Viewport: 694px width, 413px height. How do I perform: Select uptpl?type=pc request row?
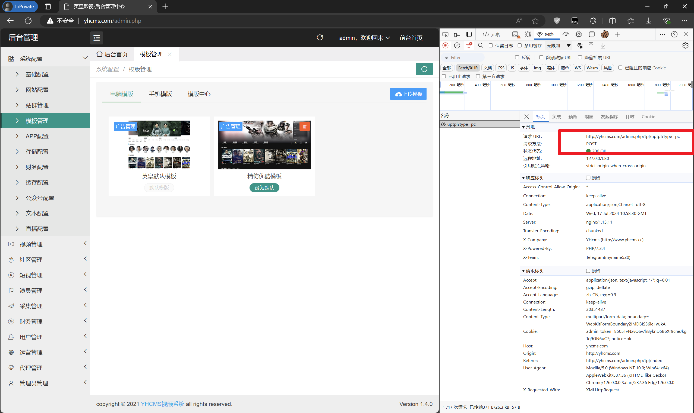480,124
